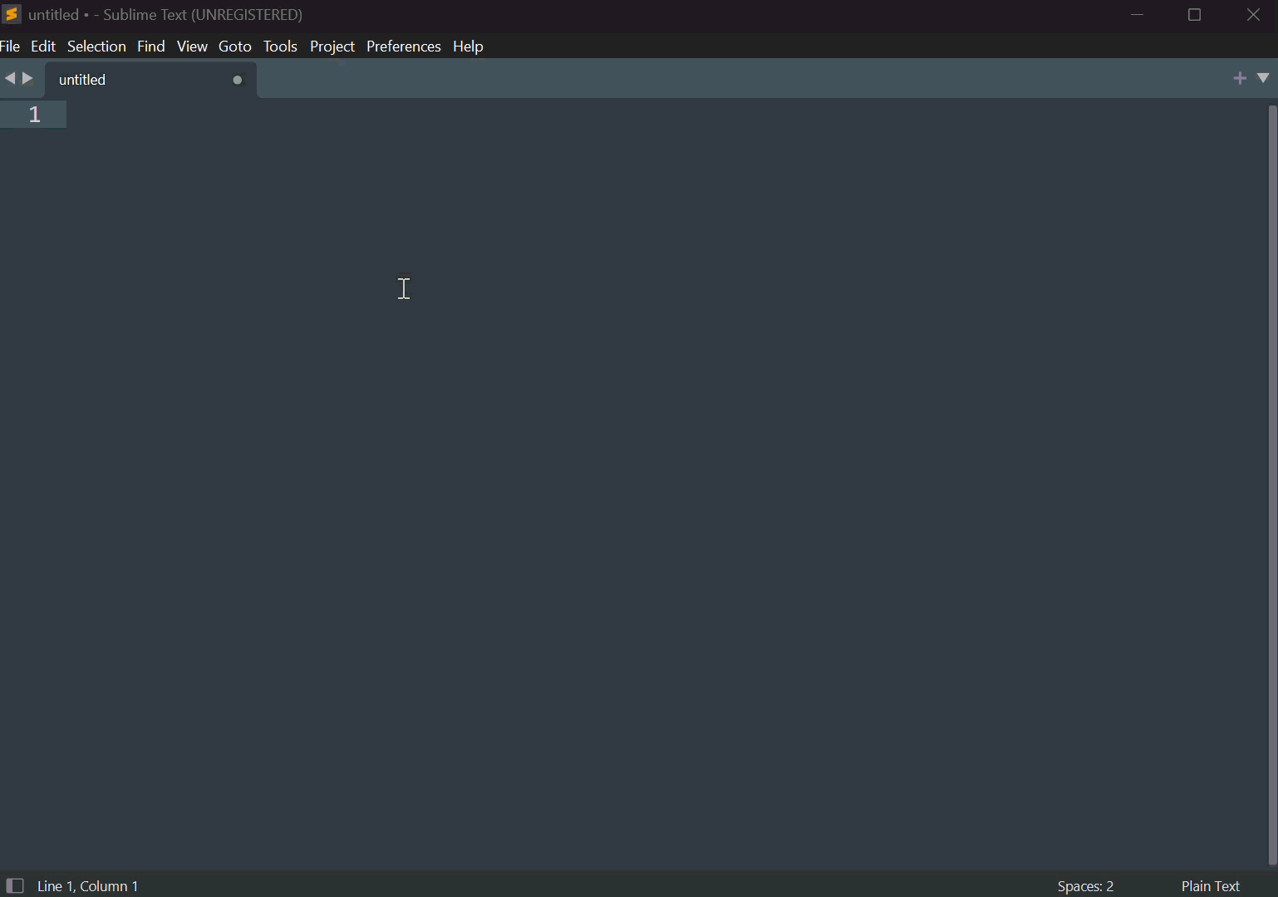The width and height of the screenshot is (1278, 897).
Task: Maximize the Sublime Text window
Action: click(x=1195, y=15)
